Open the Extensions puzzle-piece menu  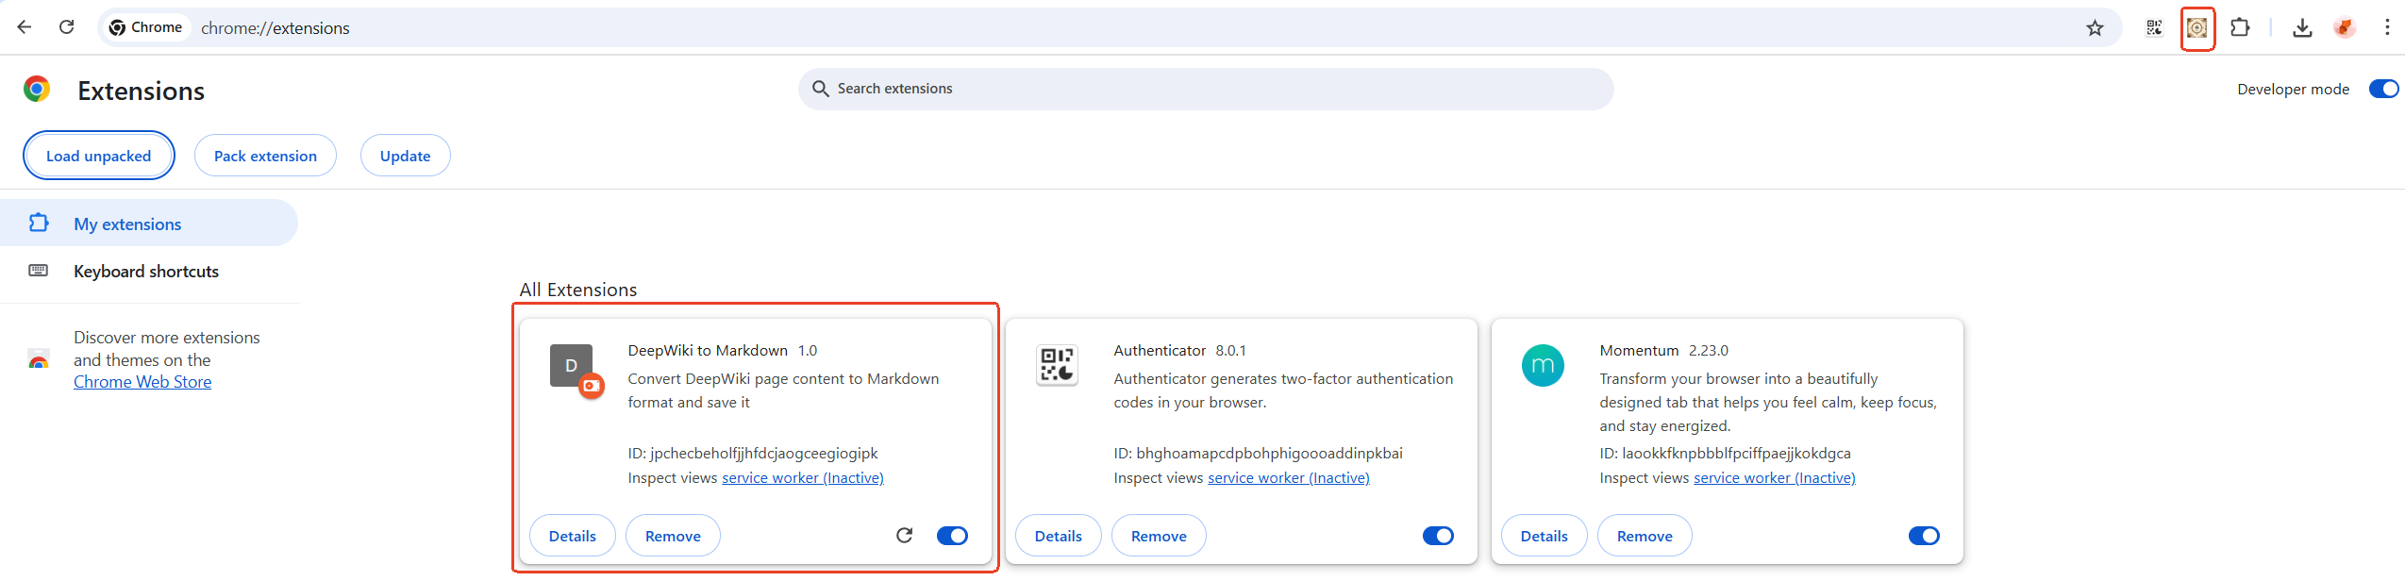click(2240, 27)
